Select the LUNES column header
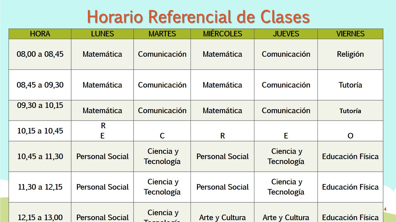Image resolution: width=396 pixels, height=222 pixels. click(102, 34)
